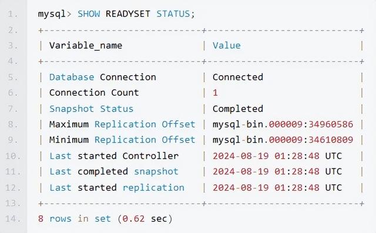This screenshot has height=233, width=376.
Task: Click the SHOW keyword in line one
Action: click(89, 14)
